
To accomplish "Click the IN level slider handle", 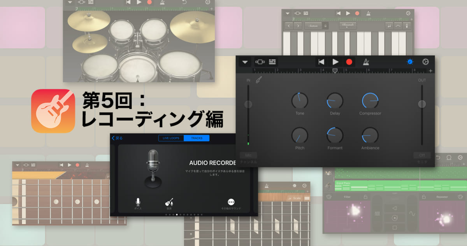I will coord(248,104).
